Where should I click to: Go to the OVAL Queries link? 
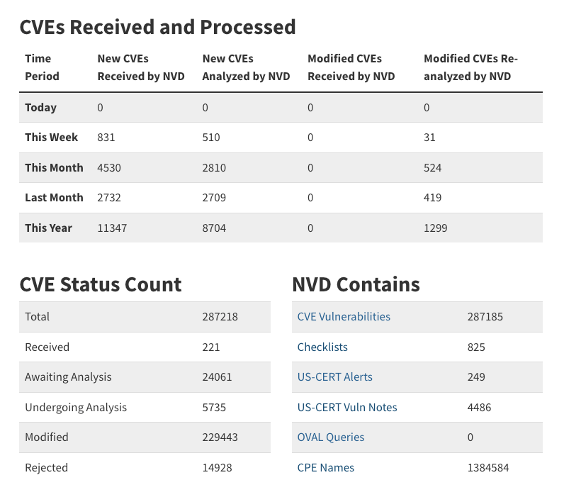[x=331, y=437]
